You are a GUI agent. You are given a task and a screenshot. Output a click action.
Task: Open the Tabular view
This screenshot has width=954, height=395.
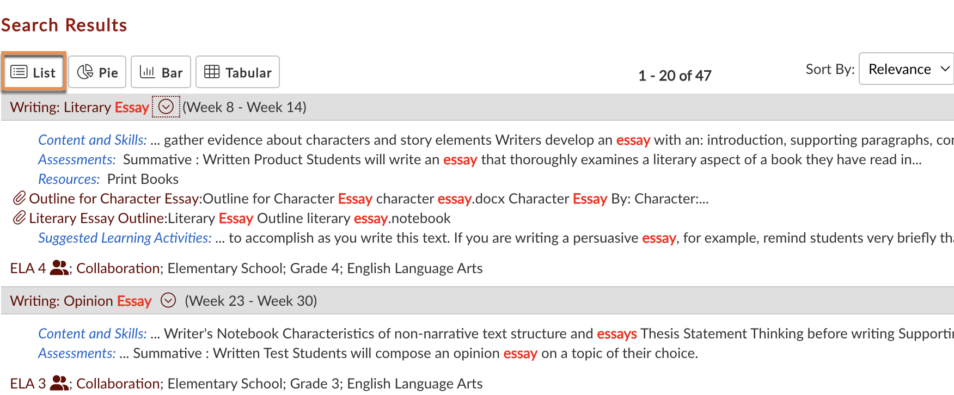tap(237, 72)
